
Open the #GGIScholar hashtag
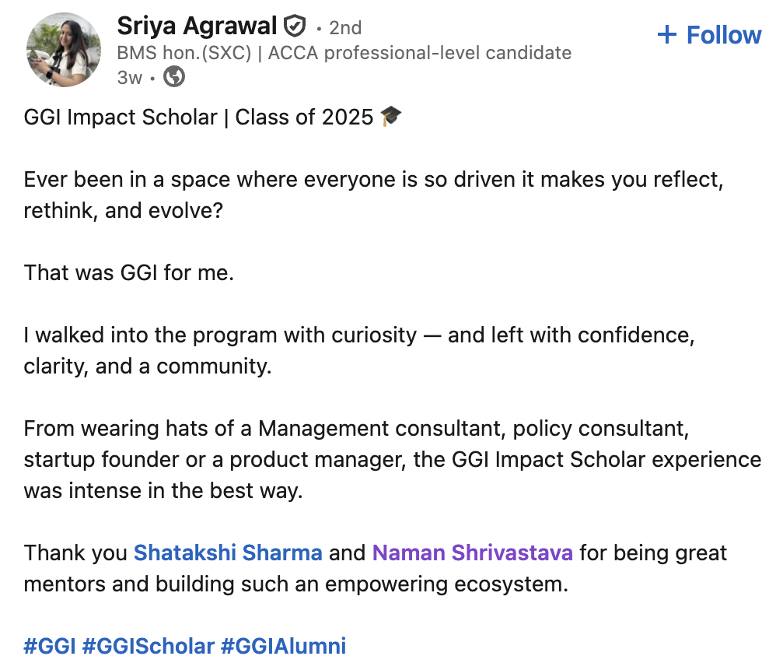click(148, 646)
